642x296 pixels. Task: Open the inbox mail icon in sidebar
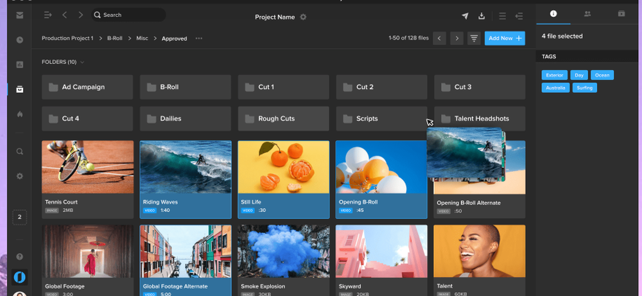coord(20,15)
